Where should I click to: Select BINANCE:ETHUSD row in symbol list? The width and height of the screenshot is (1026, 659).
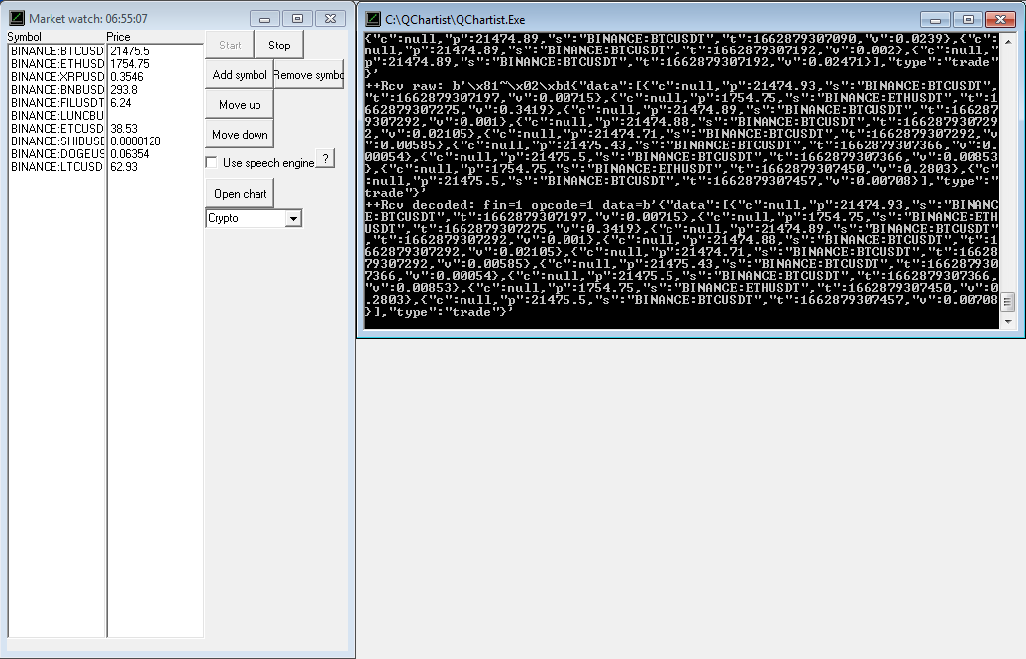pyautogui.click(x=56, y=64)
